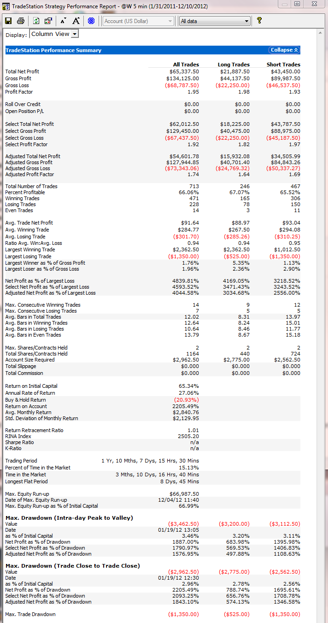Select the (20.93%) buy and hold return
Viewport: 328px width, 623px height.
(187, 400)
